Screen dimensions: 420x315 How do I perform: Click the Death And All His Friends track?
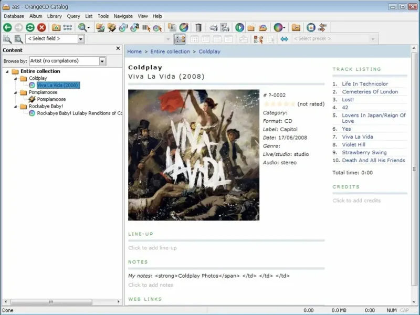pyautogui.click(x=373, y=161)
